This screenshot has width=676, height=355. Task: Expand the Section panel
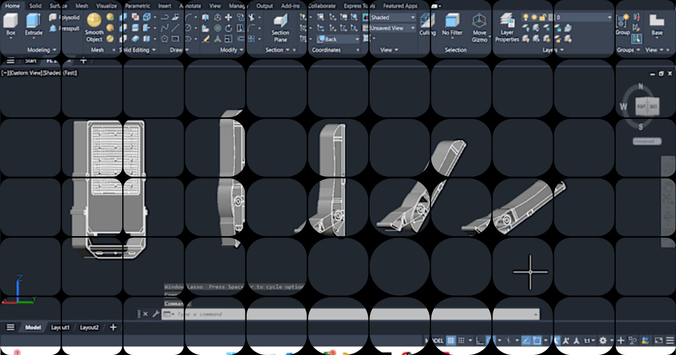[278, 50]
